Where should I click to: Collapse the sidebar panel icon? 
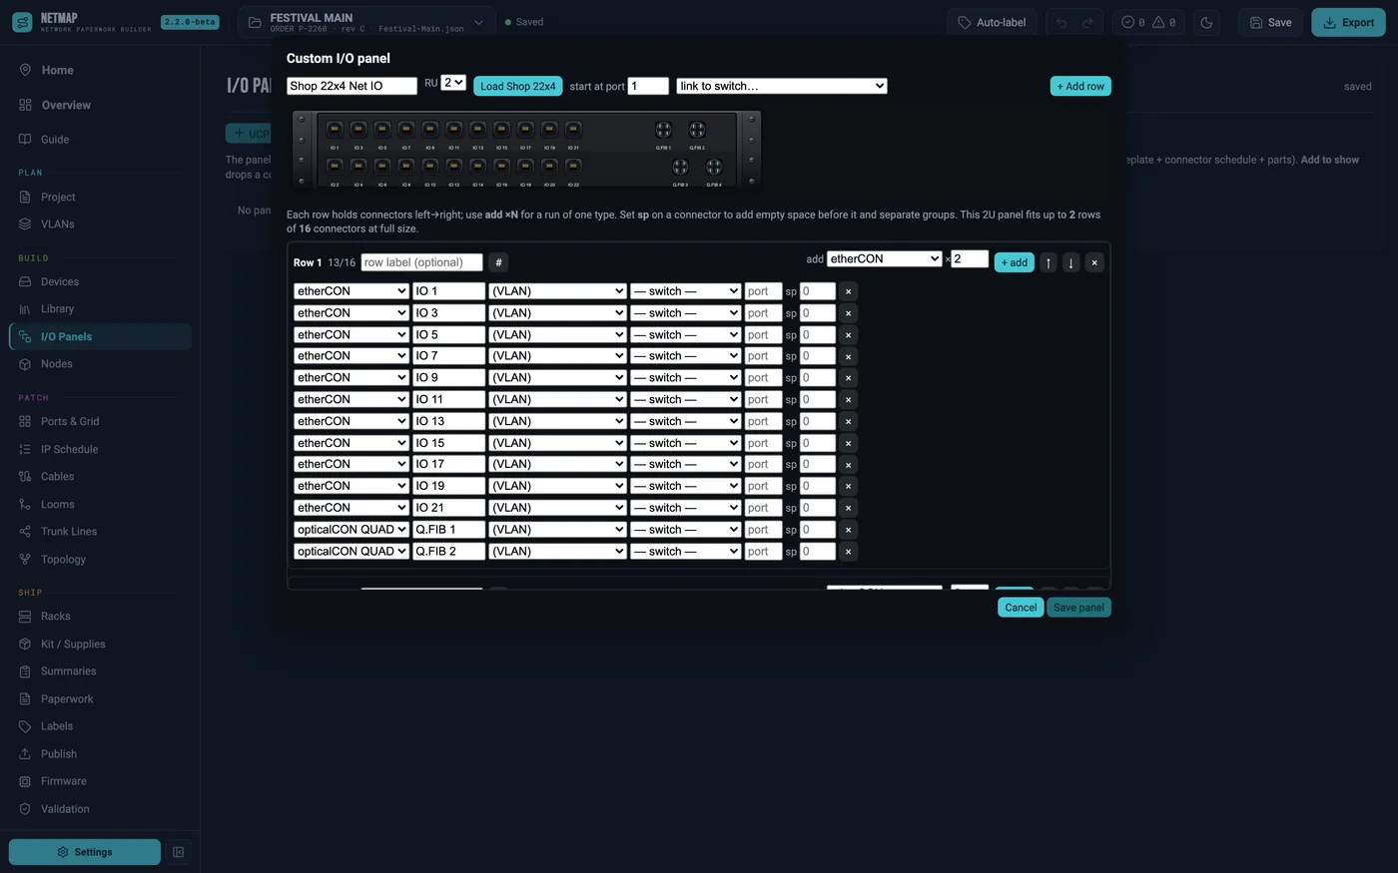178,852
